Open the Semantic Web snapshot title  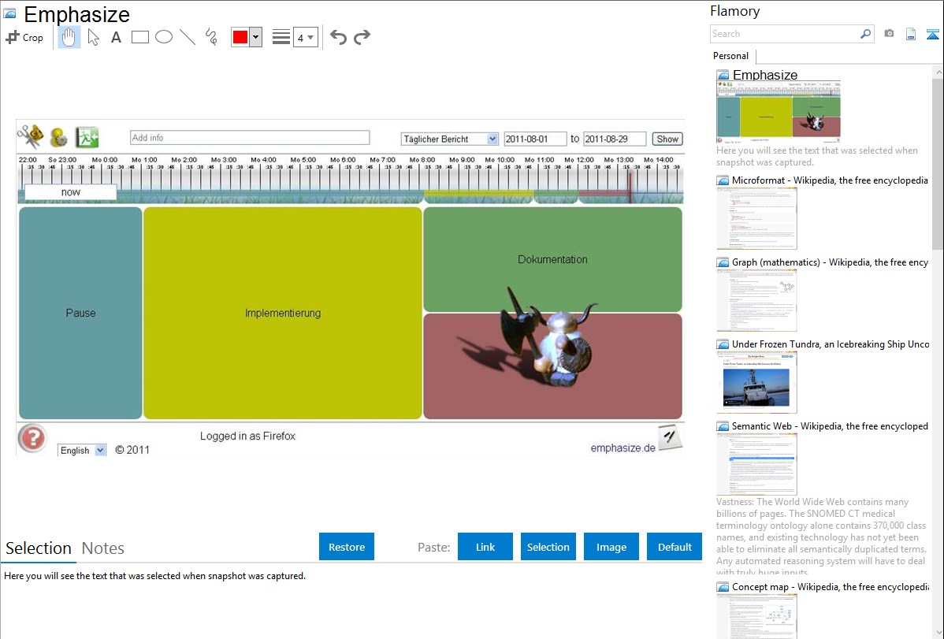[x=830, y=425]
